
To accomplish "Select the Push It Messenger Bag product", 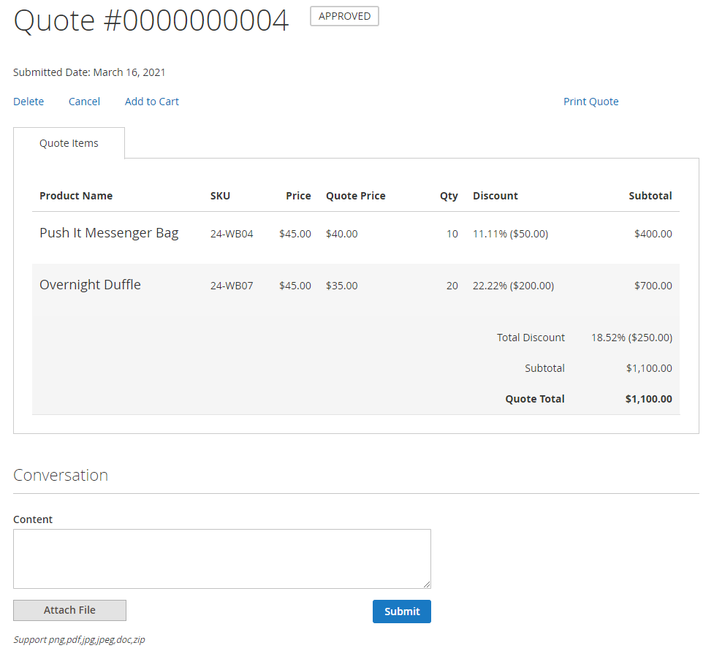I will pyautogui.click(x=109, y=233).
